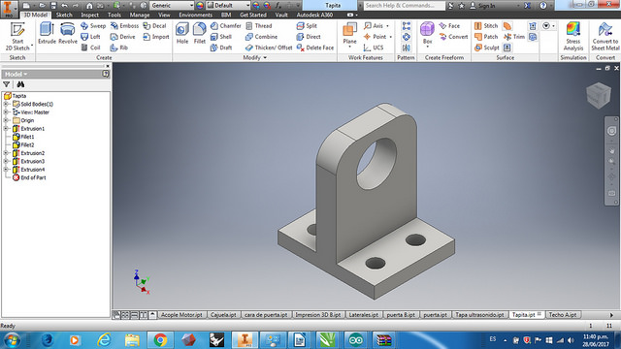This screenshot has width=621, height=349.
Task: Open the Get Started tab
Action: (x=253, y=16)
